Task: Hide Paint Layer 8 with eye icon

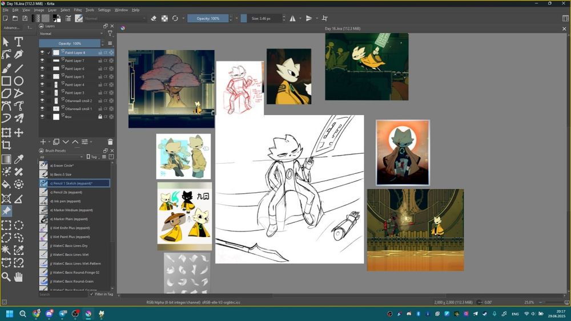Action: (x=42, y=52)
